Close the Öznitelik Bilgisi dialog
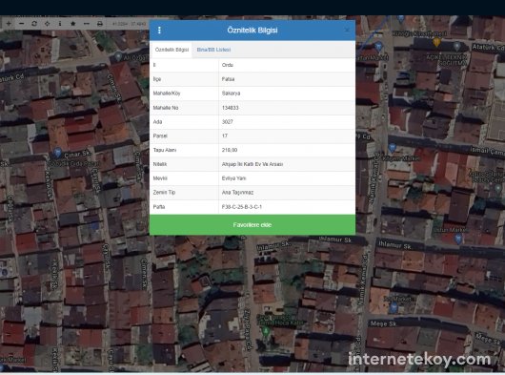The width and height of the screenshot is (505, 375). [x=347, y=30]
